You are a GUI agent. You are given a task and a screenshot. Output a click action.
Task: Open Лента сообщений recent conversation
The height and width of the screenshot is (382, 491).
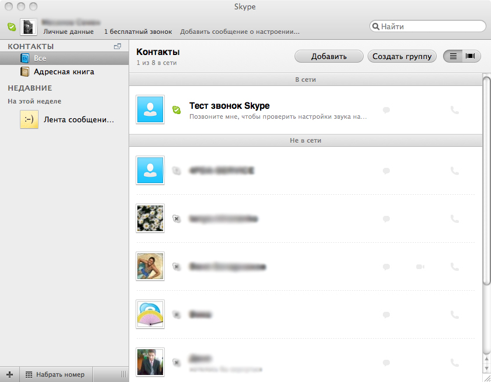(x=64, y=119)
